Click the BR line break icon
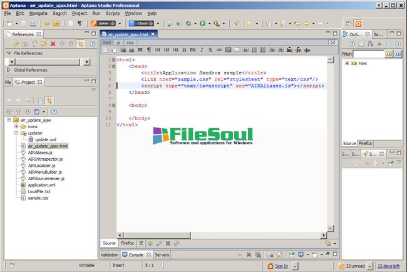This screenshot has width=407, height=272. (x=140, y=49)
